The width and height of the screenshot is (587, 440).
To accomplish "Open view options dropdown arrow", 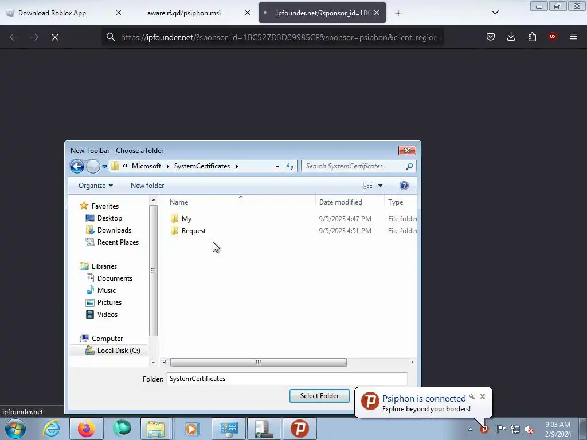I will [x=381, y=186].
